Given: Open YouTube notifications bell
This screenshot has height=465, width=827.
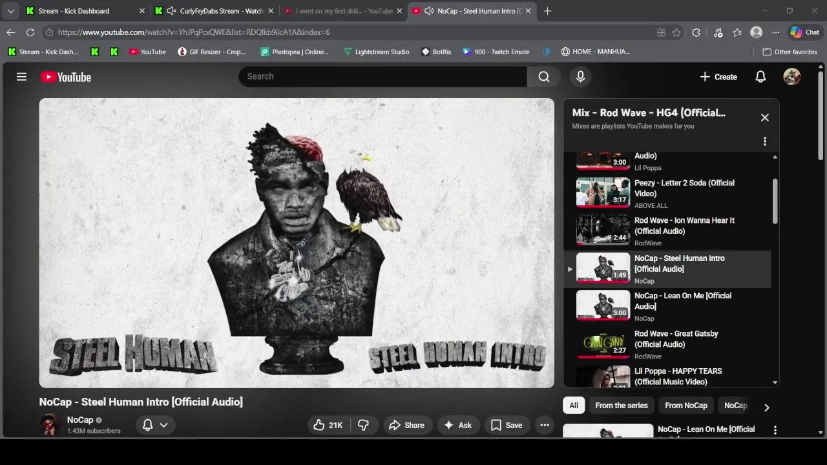Looking at the screenshot, I should 760,77.
